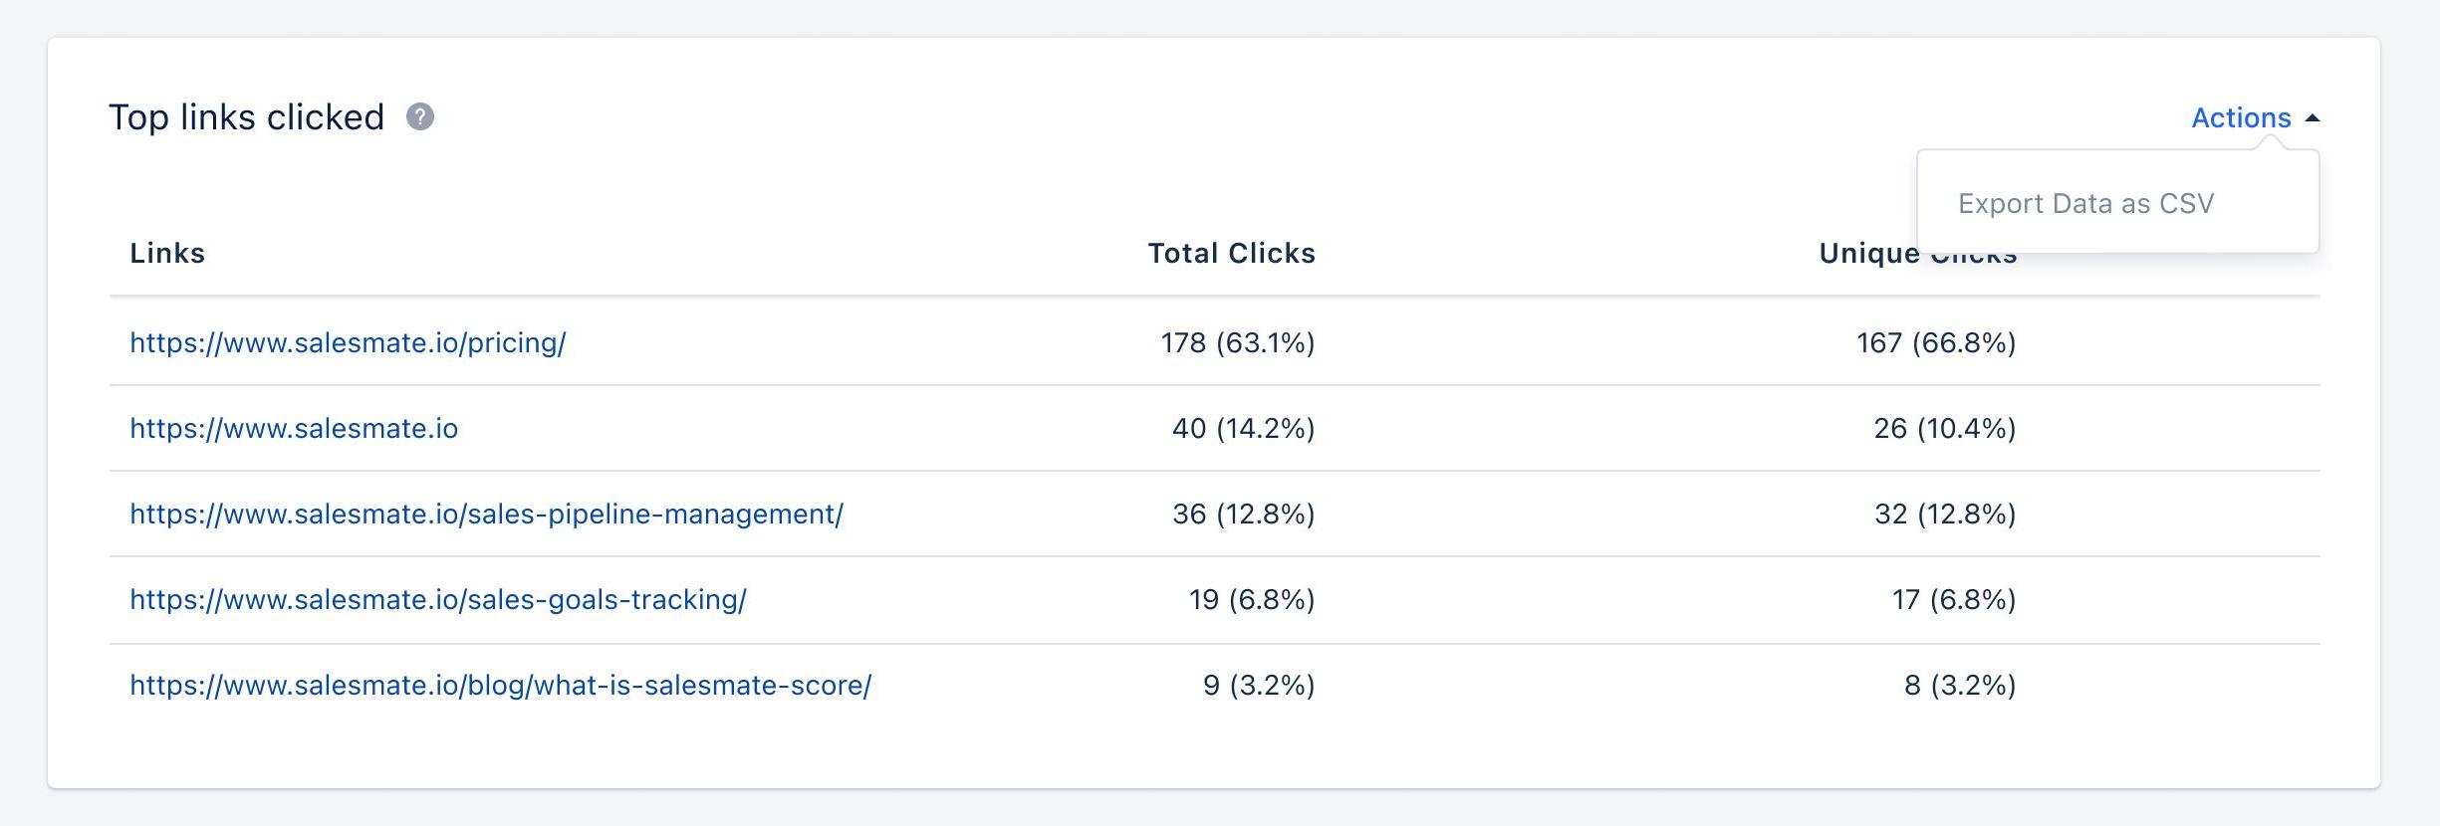The width and height of the screenshot is (2440, 826).
Task: Click the Total Clicks column header
Action: pyautogui.click(x=1231, y=253)
